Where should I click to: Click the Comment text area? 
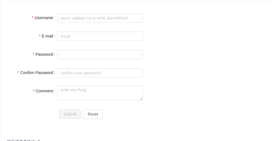[x=100, y=93]
